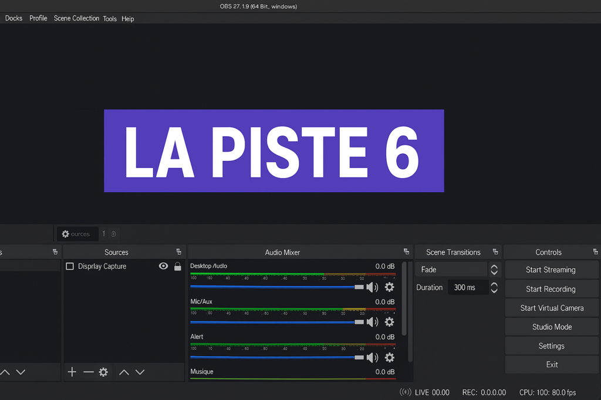Increase transition Duration with the up stepper

(x=494, y=284)
